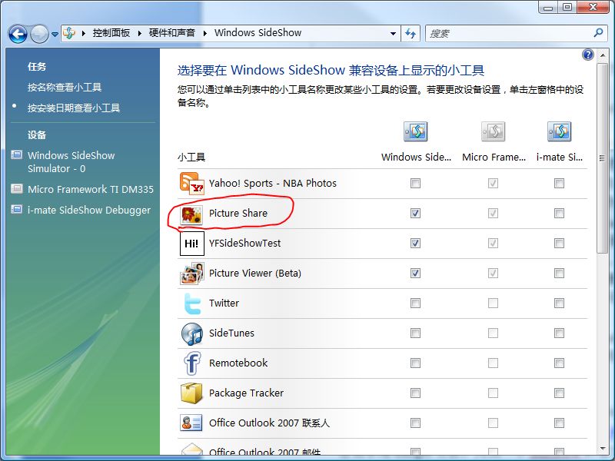Click the Twitter gadget icon

[x=191, y=303]
